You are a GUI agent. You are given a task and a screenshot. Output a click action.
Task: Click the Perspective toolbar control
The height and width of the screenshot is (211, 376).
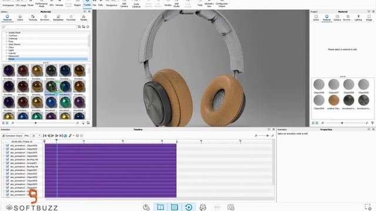pyautogui.click(x=112, y=4)
